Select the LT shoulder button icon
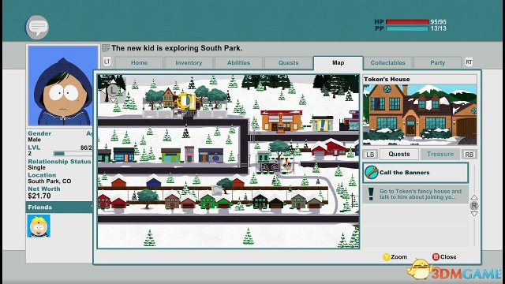The image size is (505, 284). (x=107, y=62)
